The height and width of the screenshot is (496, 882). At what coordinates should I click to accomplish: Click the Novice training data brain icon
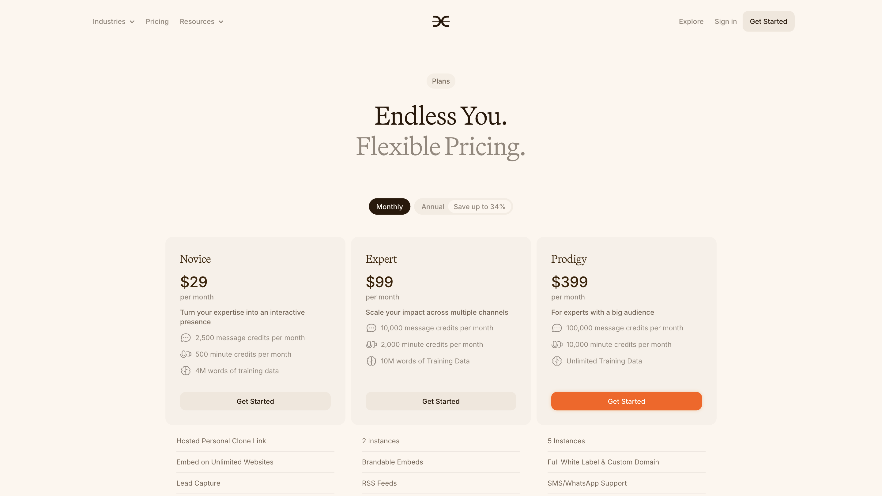(x=186, y=371)
